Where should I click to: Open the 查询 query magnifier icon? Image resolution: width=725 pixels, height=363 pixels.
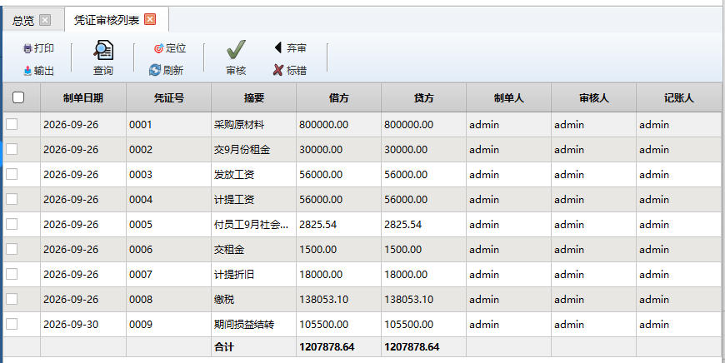103,50
